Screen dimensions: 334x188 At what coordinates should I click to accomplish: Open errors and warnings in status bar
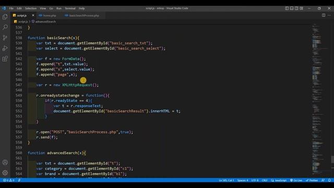pyautogui.click(x=9, y=180)
